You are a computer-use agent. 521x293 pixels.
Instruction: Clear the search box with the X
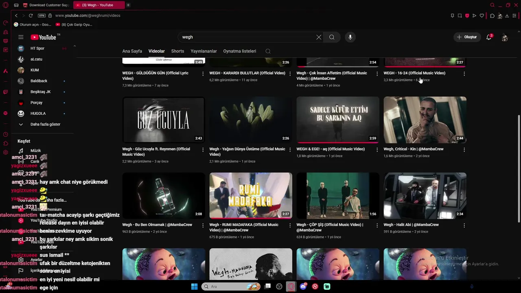[x=319, y=37]
